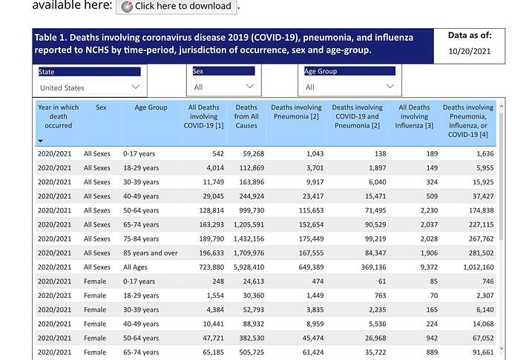This screenshot has width=512, height=360.
Task: Click the table scrollbar down arrow
Action: click(502, 349)
